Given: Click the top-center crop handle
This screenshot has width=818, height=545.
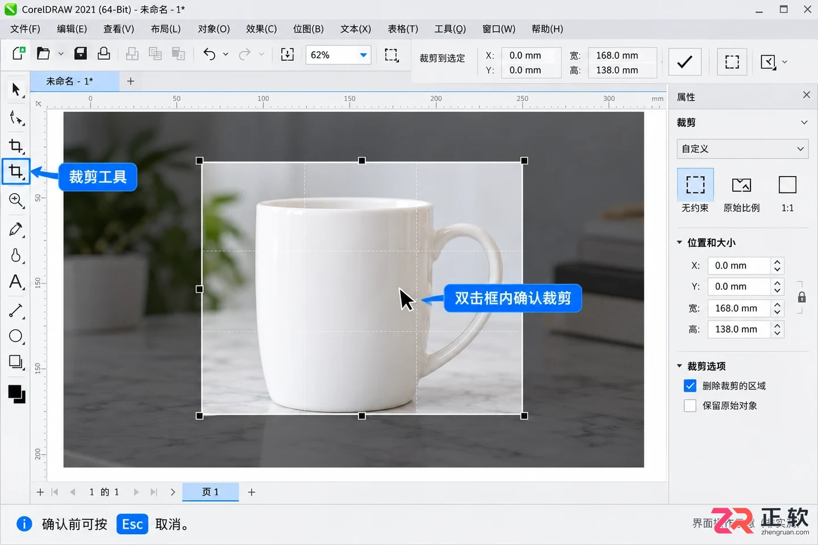Looking at the screenshot, I should 362,161.
